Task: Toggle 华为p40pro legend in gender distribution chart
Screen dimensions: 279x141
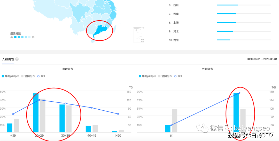Action: pyautogui.click(x=147, y=76)
